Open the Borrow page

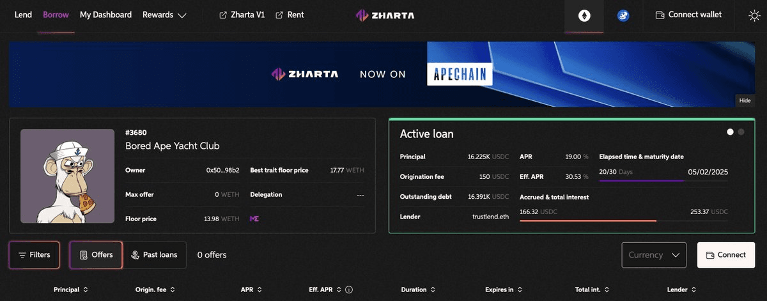(x=56, y=15)
